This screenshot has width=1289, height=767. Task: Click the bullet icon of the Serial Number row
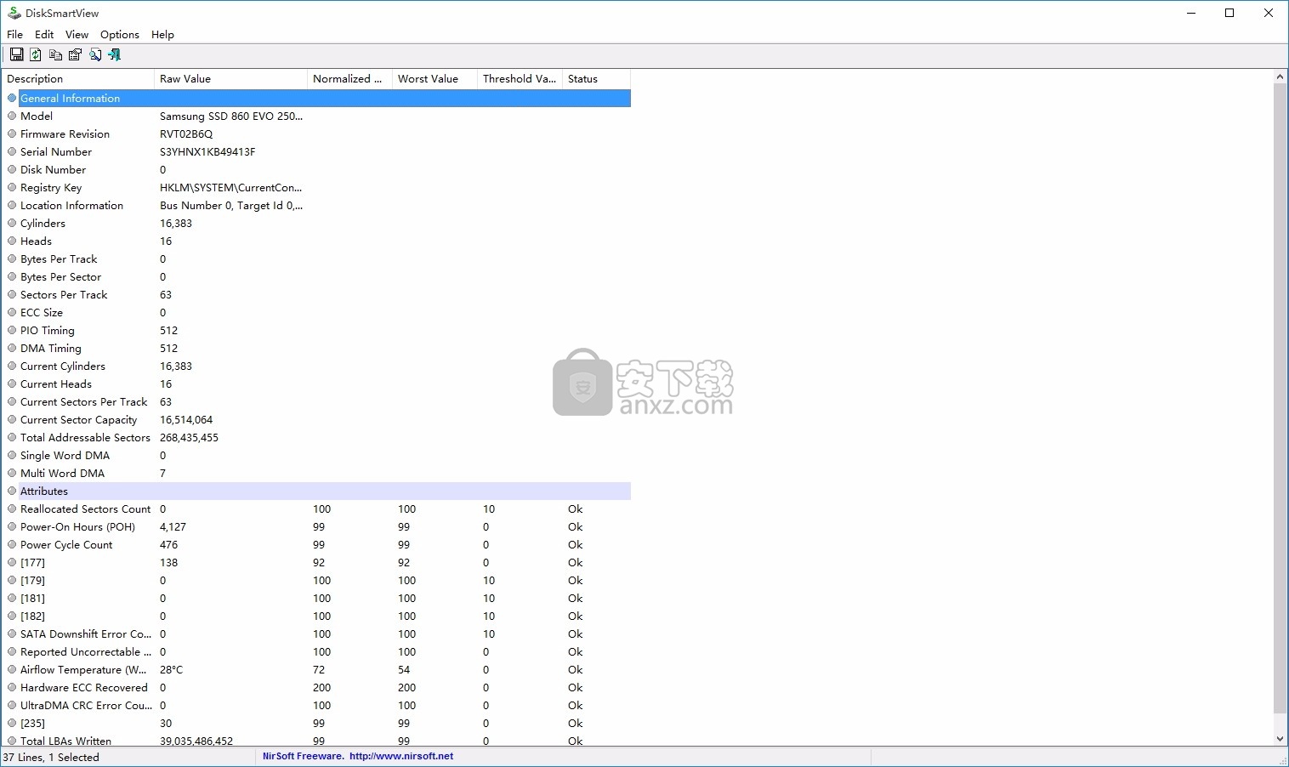(12, 151)
